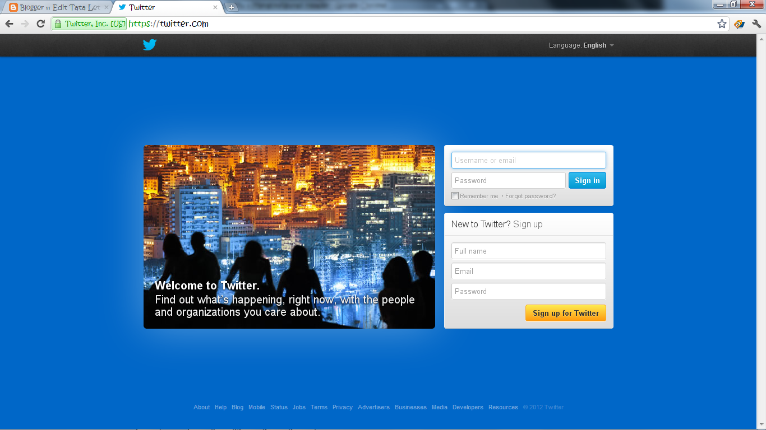Screen dimensions: 766x430
Task: Open the Businesses footer link
Action: coord(411,407)
